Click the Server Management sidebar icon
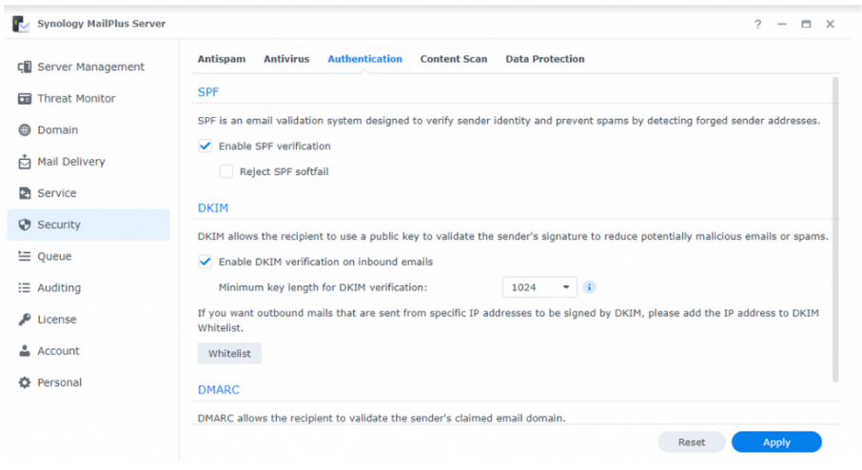Screen dimensions: 862x470 (x=24, y=67)
